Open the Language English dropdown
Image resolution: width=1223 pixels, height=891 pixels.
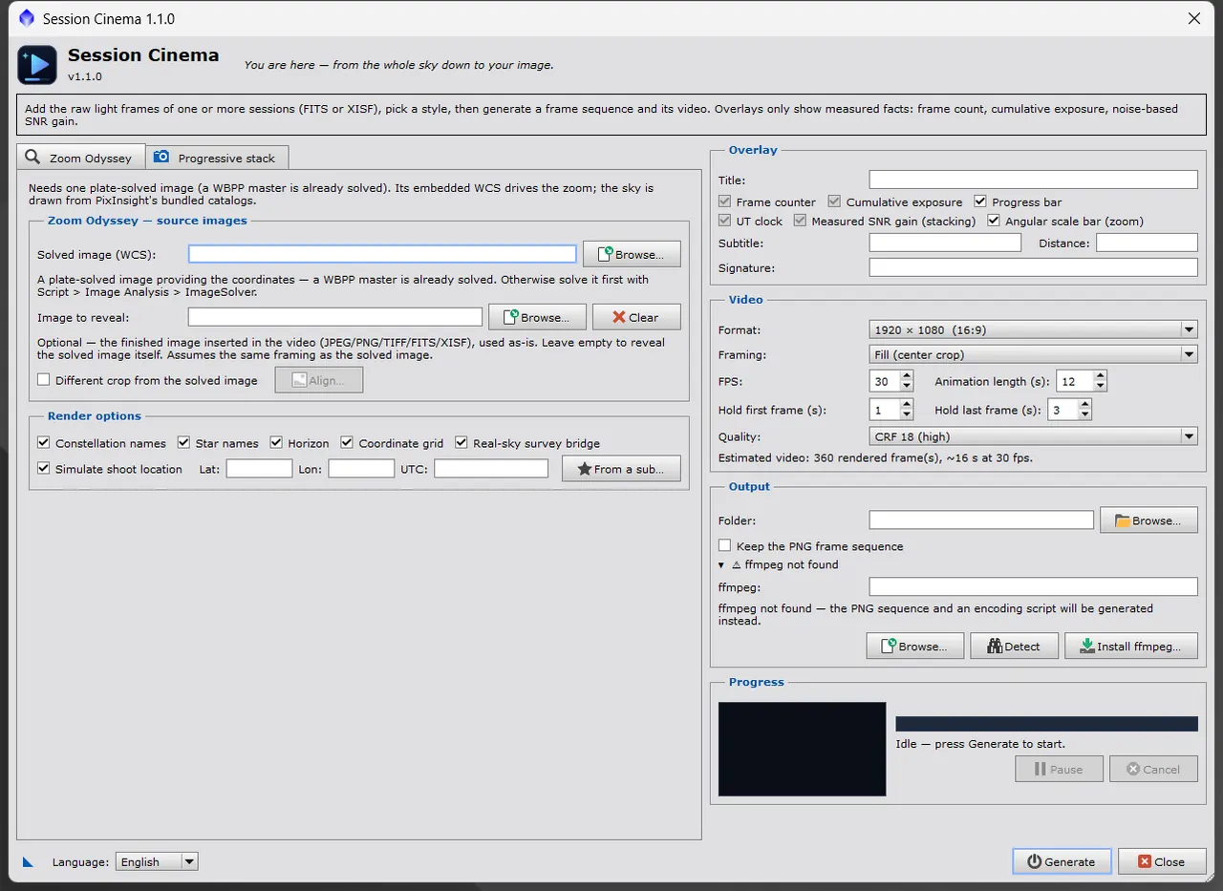[x=157, y=861]
